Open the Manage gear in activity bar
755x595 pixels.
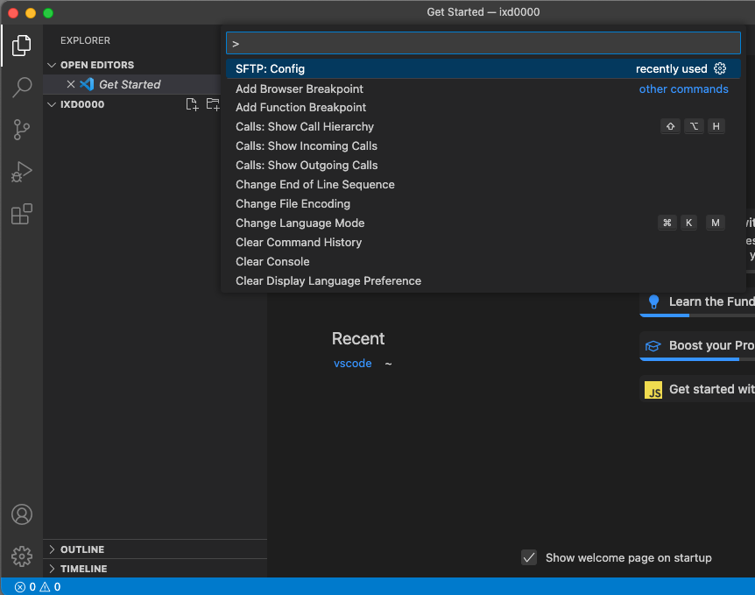22,556
